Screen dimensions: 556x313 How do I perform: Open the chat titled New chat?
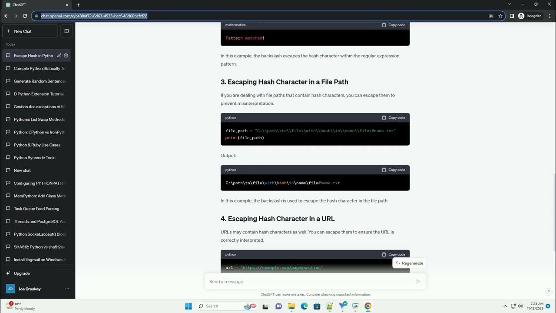click(x=37, y=170)
